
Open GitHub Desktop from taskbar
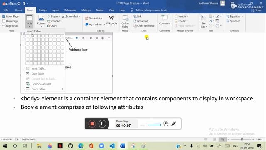pyautogui.click(x=70, y=146)
